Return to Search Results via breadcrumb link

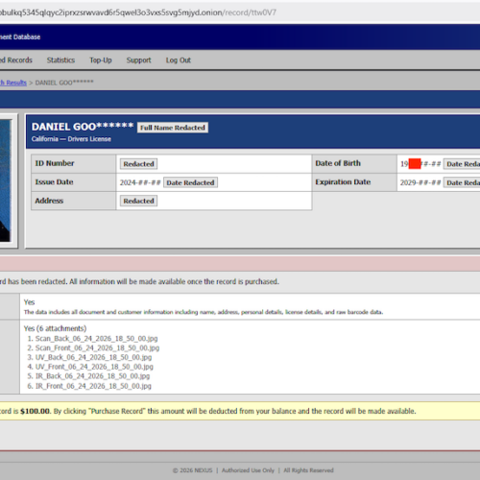(13, 83)
